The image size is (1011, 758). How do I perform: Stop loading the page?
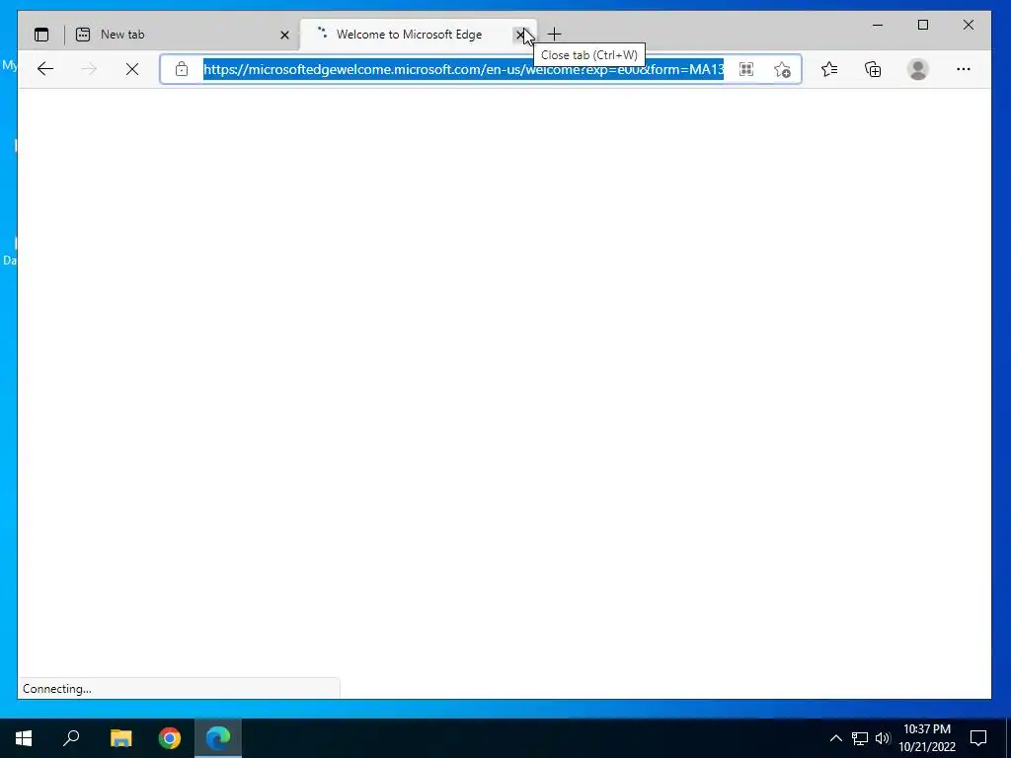click(x=132, y=69)
